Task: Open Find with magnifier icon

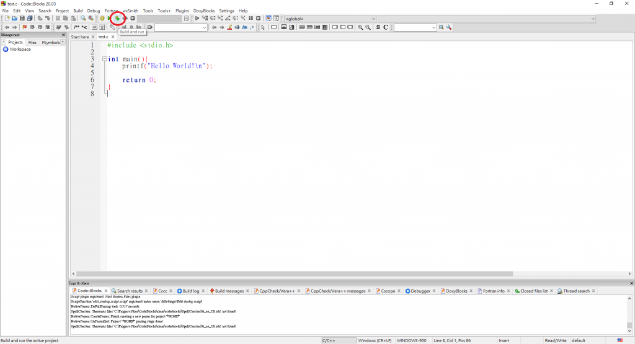Action: point(83,19)
